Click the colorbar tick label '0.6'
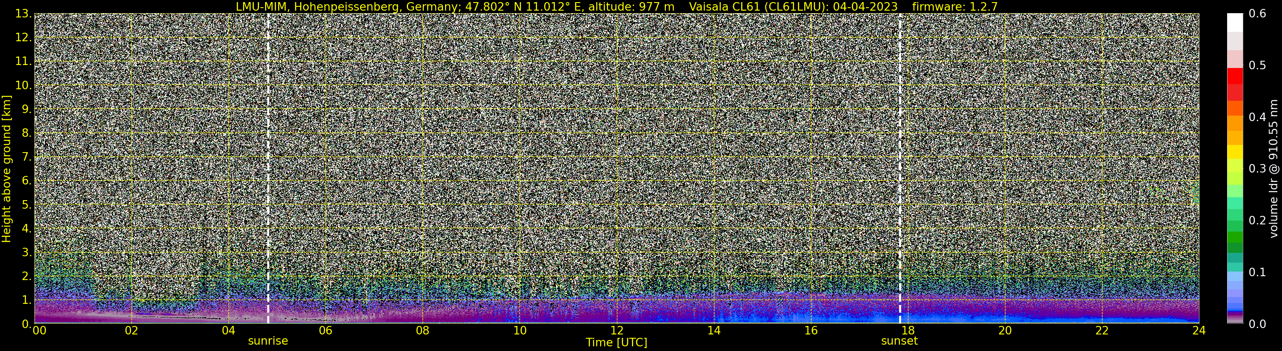 pos(1258,14)
